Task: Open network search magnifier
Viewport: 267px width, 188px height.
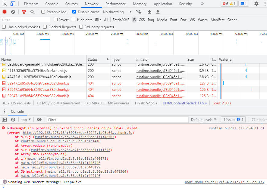Action: coord(32,12)
